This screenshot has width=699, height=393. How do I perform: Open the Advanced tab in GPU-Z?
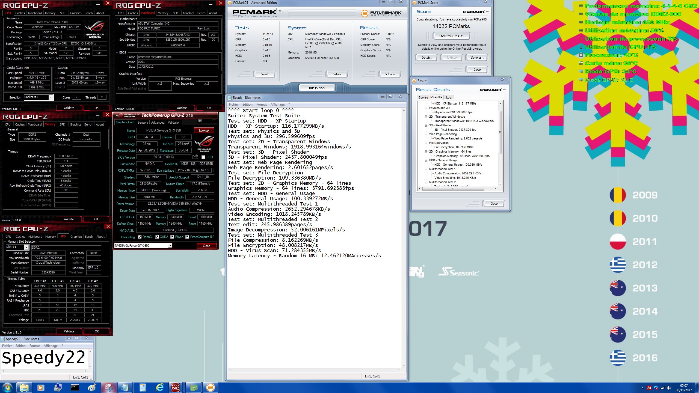pos(158,123)
